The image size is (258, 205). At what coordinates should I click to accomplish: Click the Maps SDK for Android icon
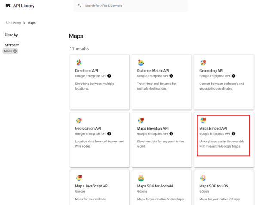click(x=141, y=178)
